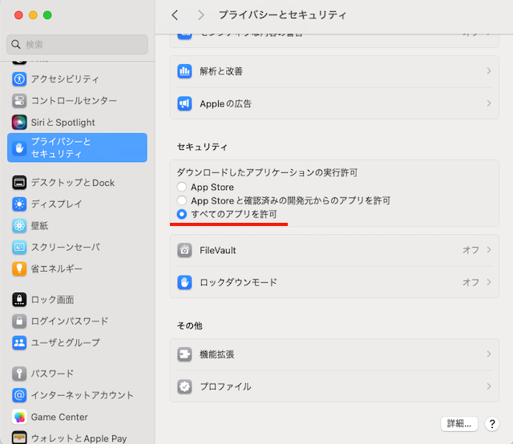Open ディスプレイ settings icon
Image resolution: width=513 pixels, height=444 pixels.
pyautogui.click(x=19, y=204)
